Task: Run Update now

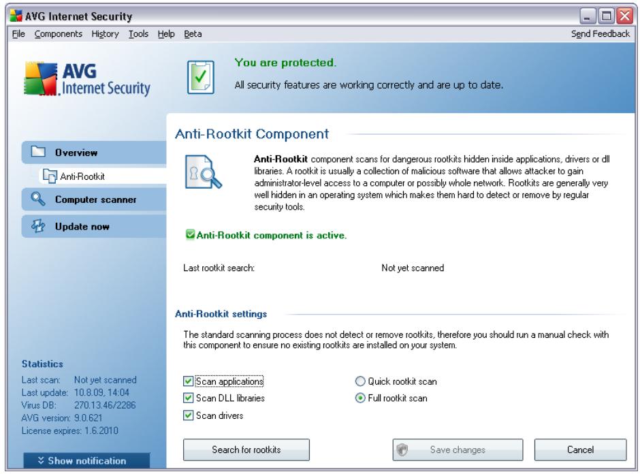Action: (94, 226)
